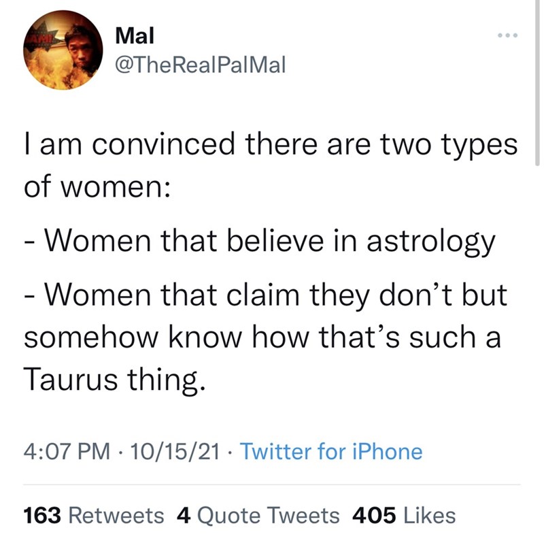This screenshot has height=543, width=544.
Task: Click the 405 like count number
Action: point(375,516)
